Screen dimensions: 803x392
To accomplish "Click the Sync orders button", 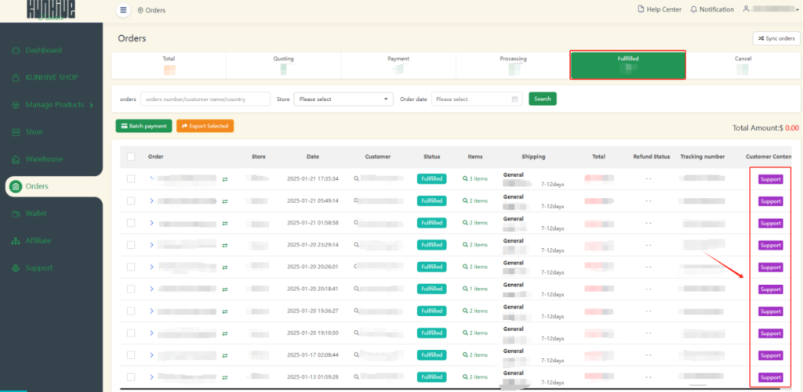I will pos(776,38).
